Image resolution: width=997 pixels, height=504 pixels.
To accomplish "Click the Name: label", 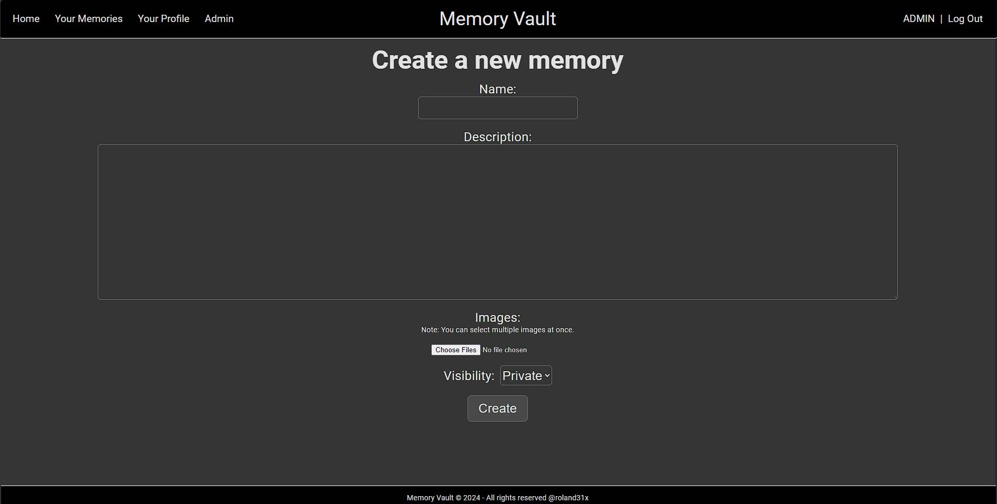I will pos(497,89).
